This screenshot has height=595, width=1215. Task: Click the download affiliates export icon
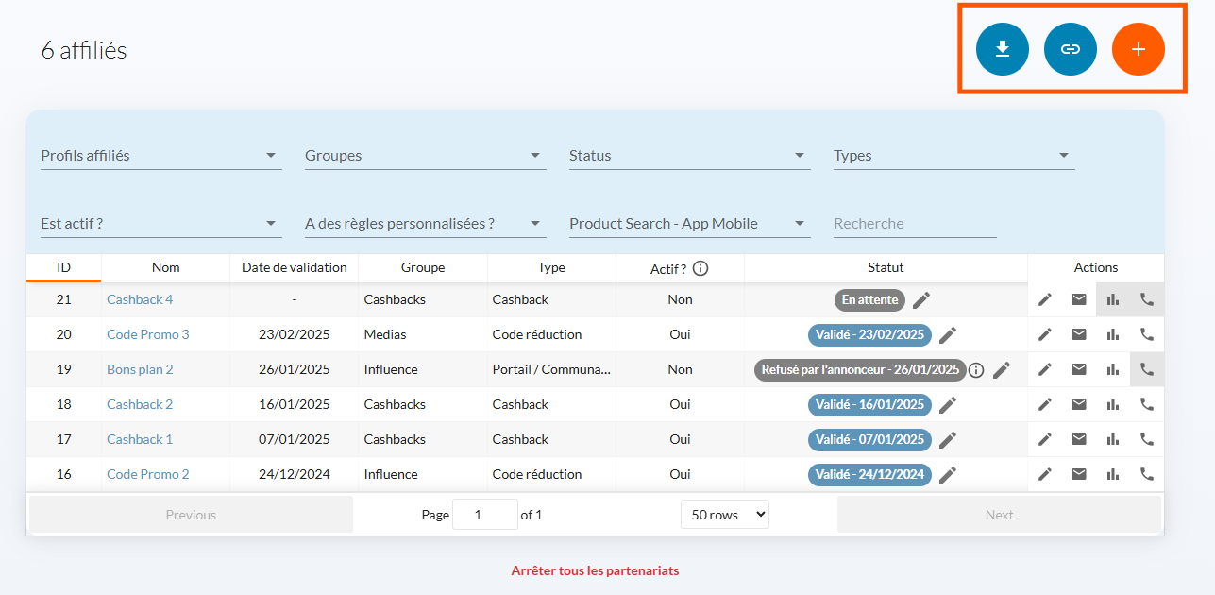coord(1003,48)
